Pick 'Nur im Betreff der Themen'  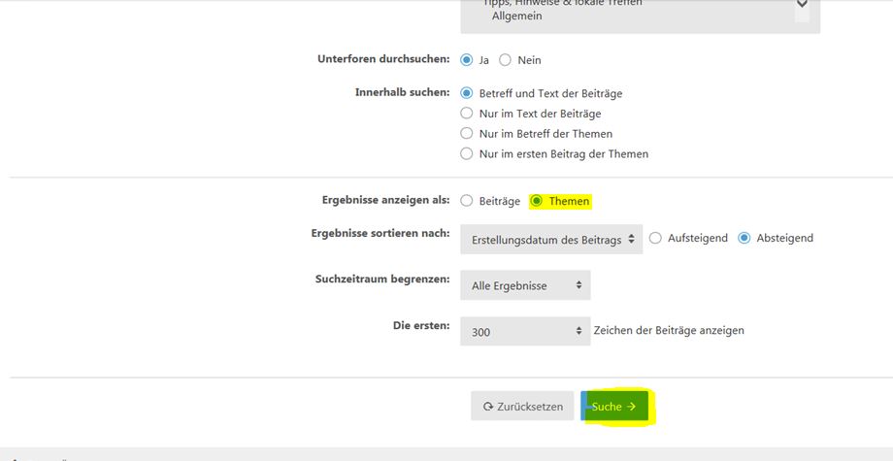(x=467, y=134)
